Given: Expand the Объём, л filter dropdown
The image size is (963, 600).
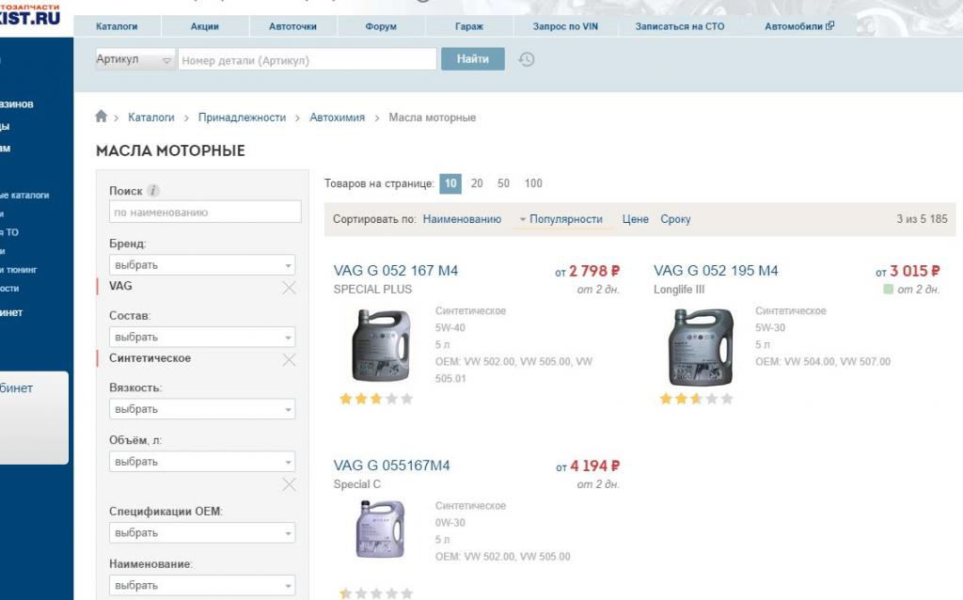Looking at the screenshot, I should click(202, 462).
